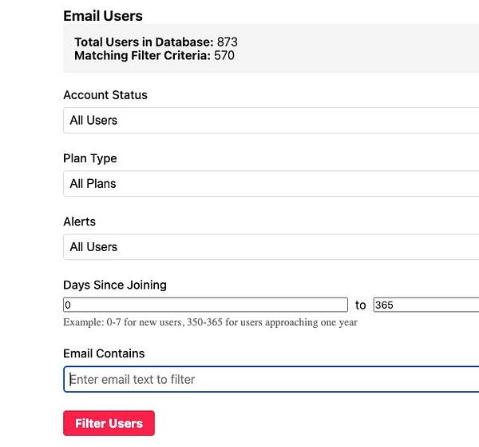479x447 pixels.
Task: Click the maximum days field showing 365
Action: click(x=426, y=305)
